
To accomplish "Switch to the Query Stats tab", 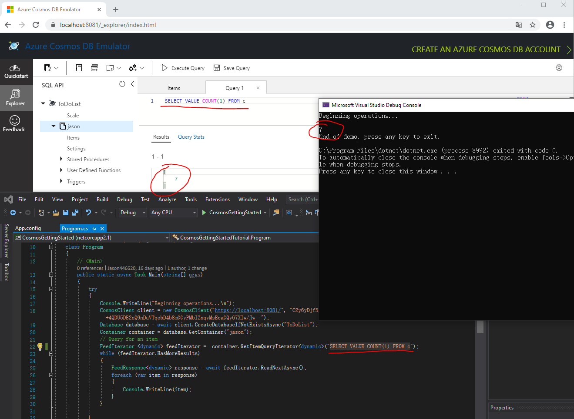I will pyautogui.click(x=191, y=137).
